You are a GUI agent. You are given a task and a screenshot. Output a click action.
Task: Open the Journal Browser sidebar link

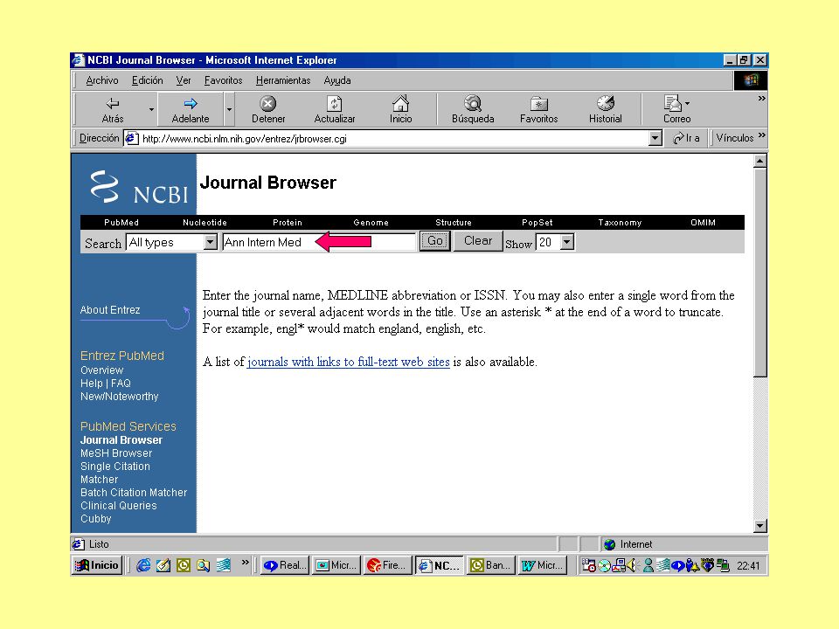121,440
